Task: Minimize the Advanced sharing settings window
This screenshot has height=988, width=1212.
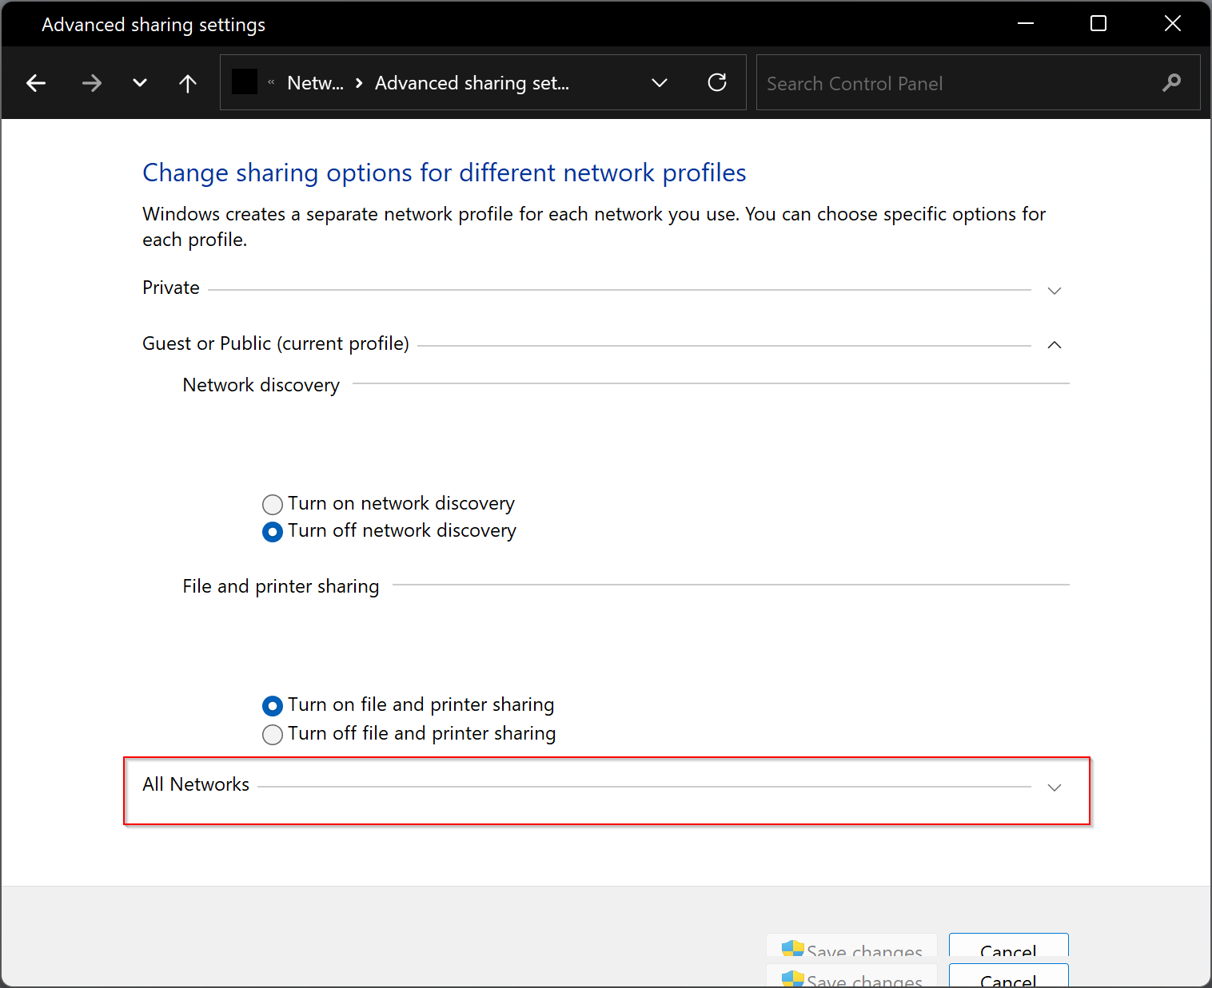Action: (1026, 24)
